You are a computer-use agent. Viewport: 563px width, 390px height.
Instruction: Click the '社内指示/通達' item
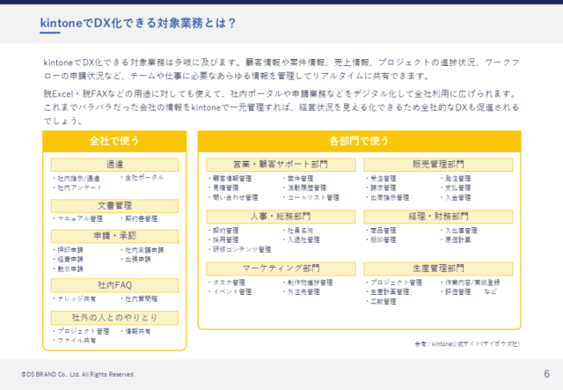click(78, 179)
